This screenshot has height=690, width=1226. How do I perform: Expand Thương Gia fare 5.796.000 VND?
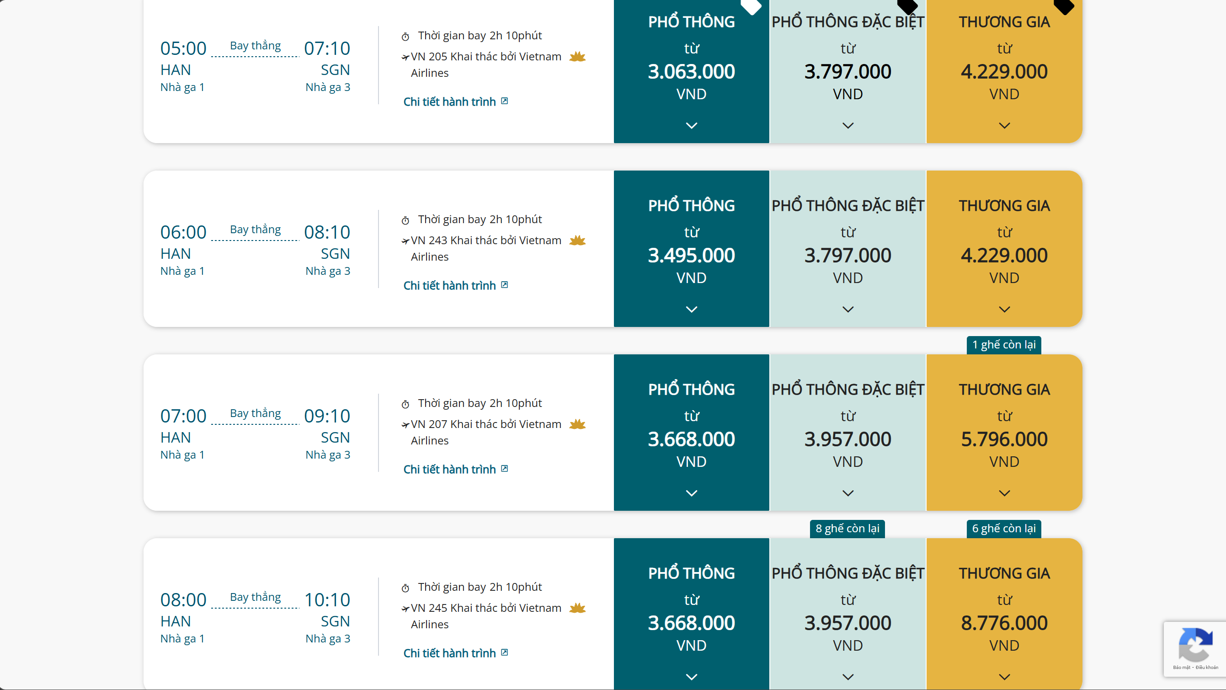click(x=1004, y=493)
